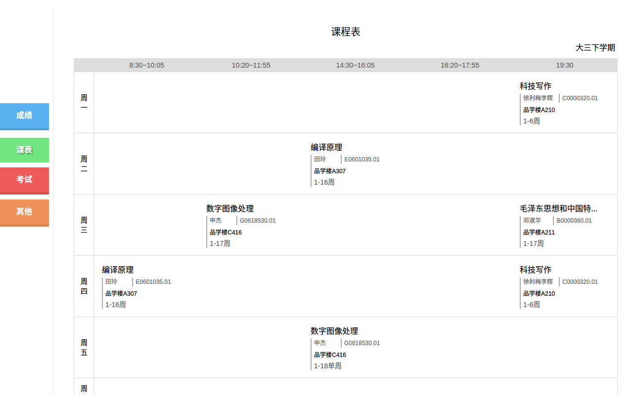The image size is (633, 395).
Task: Click the 大三下学期 semester label
Action: 595,48
